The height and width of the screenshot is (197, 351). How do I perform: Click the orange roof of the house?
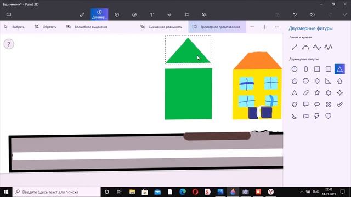[x=257, y=61]
